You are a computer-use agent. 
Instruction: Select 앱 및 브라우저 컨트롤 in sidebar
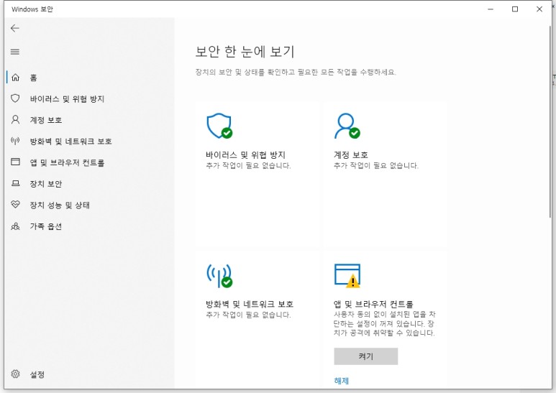67,162
